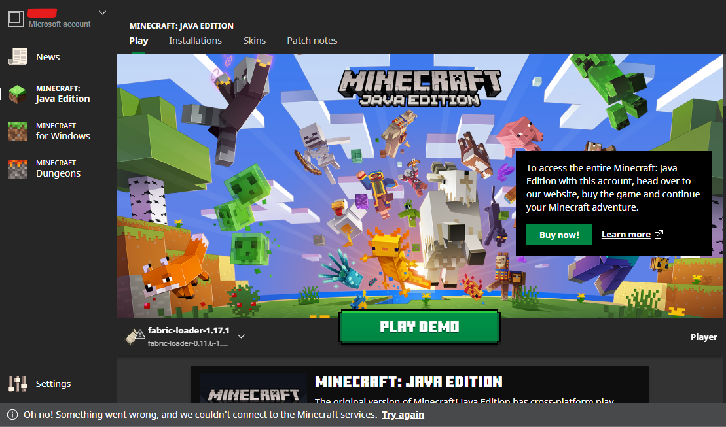Click the external link icon beside Learn more
The width and height of the screenshot is (726, 427).
click(659, 235)
